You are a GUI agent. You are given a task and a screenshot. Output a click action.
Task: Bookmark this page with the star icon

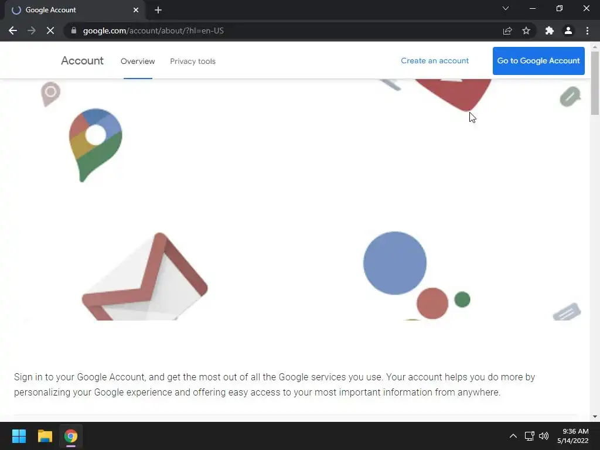tap(526, 30)
